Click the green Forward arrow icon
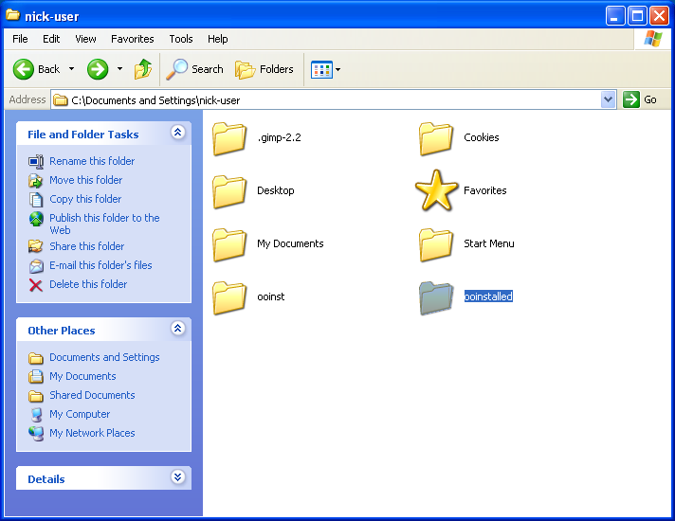The width and height of the screenshot is (675, 521). 98,69
